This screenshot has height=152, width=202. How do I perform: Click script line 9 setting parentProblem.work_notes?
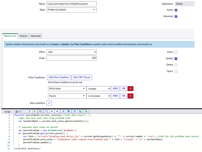tap(93, 139)
